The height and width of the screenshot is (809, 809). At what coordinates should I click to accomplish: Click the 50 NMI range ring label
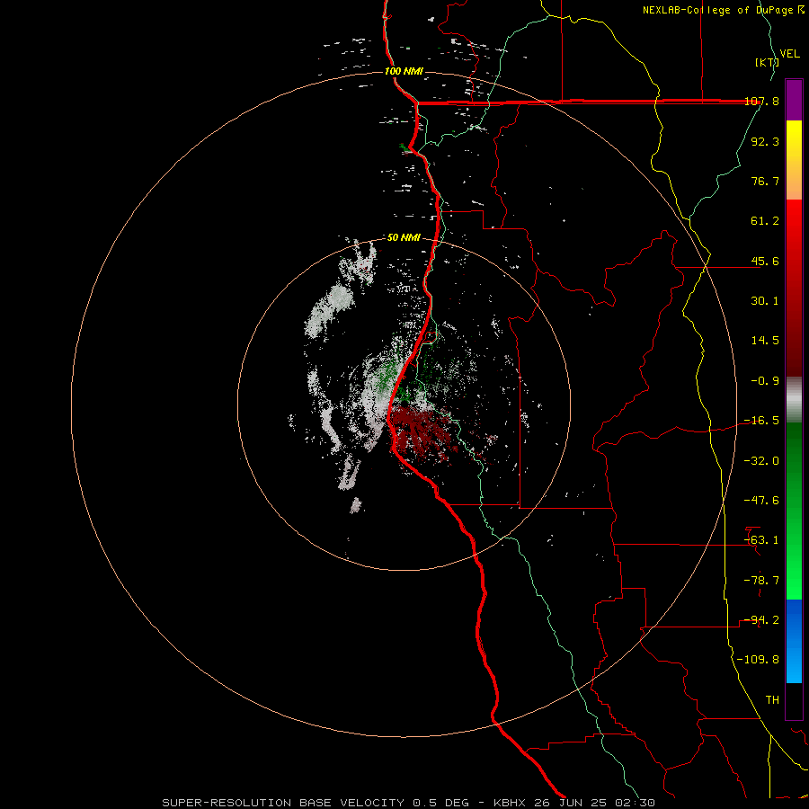click(404, 237)
